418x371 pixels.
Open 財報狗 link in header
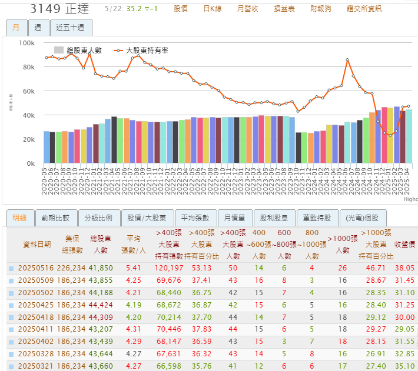[320, 9]
